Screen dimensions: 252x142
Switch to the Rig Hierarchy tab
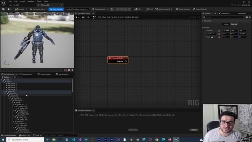(9, 74)
